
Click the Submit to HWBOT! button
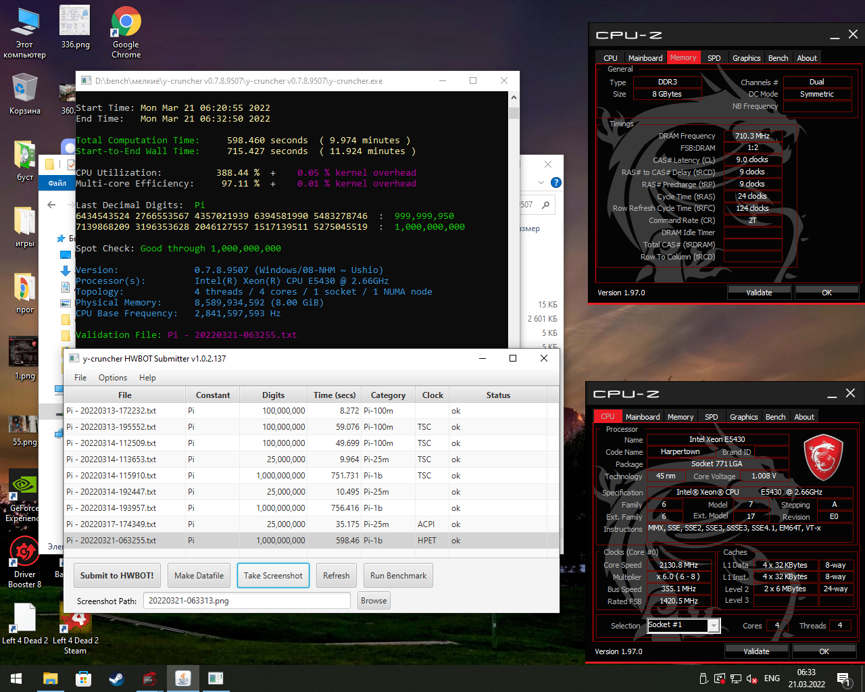pos(117,576)
